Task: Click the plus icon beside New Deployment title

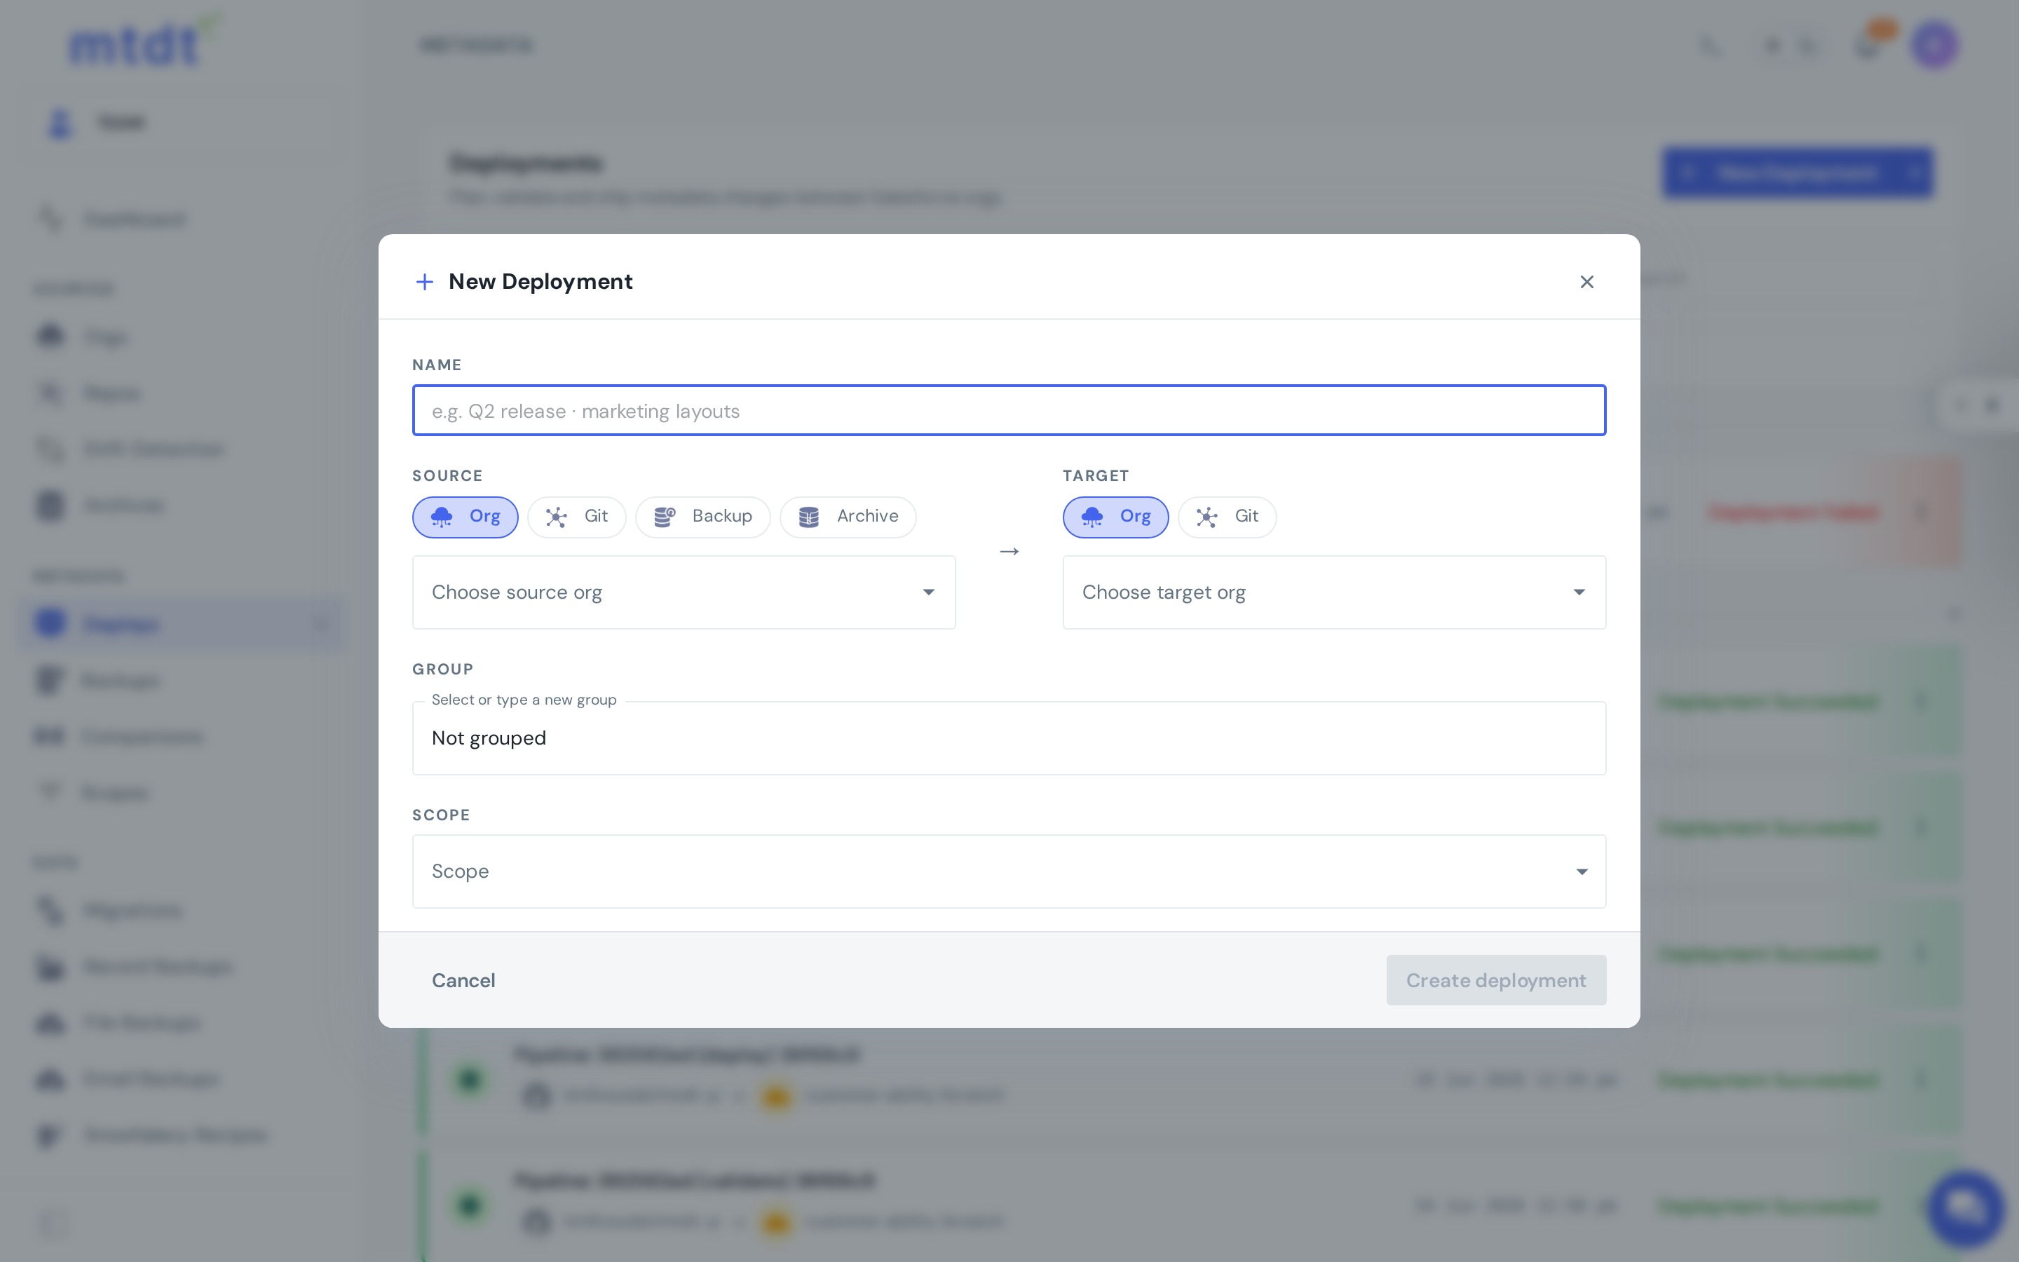Action: [x=424, y=282]
